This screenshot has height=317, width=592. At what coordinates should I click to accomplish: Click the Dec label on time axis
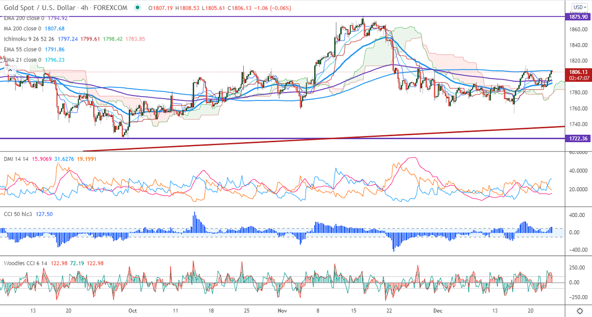(437, 311)
